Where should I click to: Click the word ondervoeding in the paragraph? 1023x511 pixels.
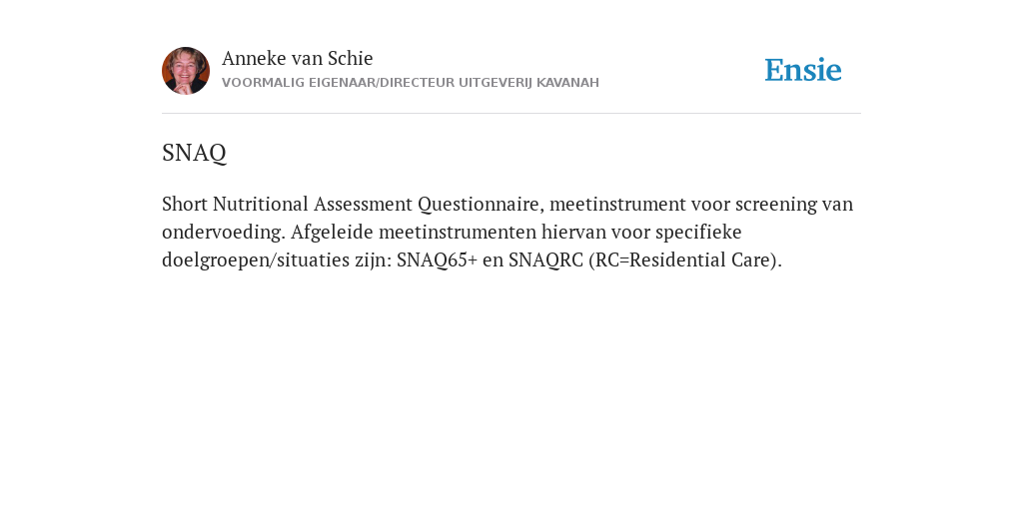[x=224, y=233]
